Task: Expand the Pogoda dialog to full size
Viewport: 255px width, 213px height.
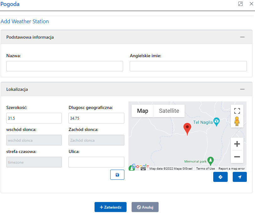Action: pyautogui.click(x=241, y=4)
